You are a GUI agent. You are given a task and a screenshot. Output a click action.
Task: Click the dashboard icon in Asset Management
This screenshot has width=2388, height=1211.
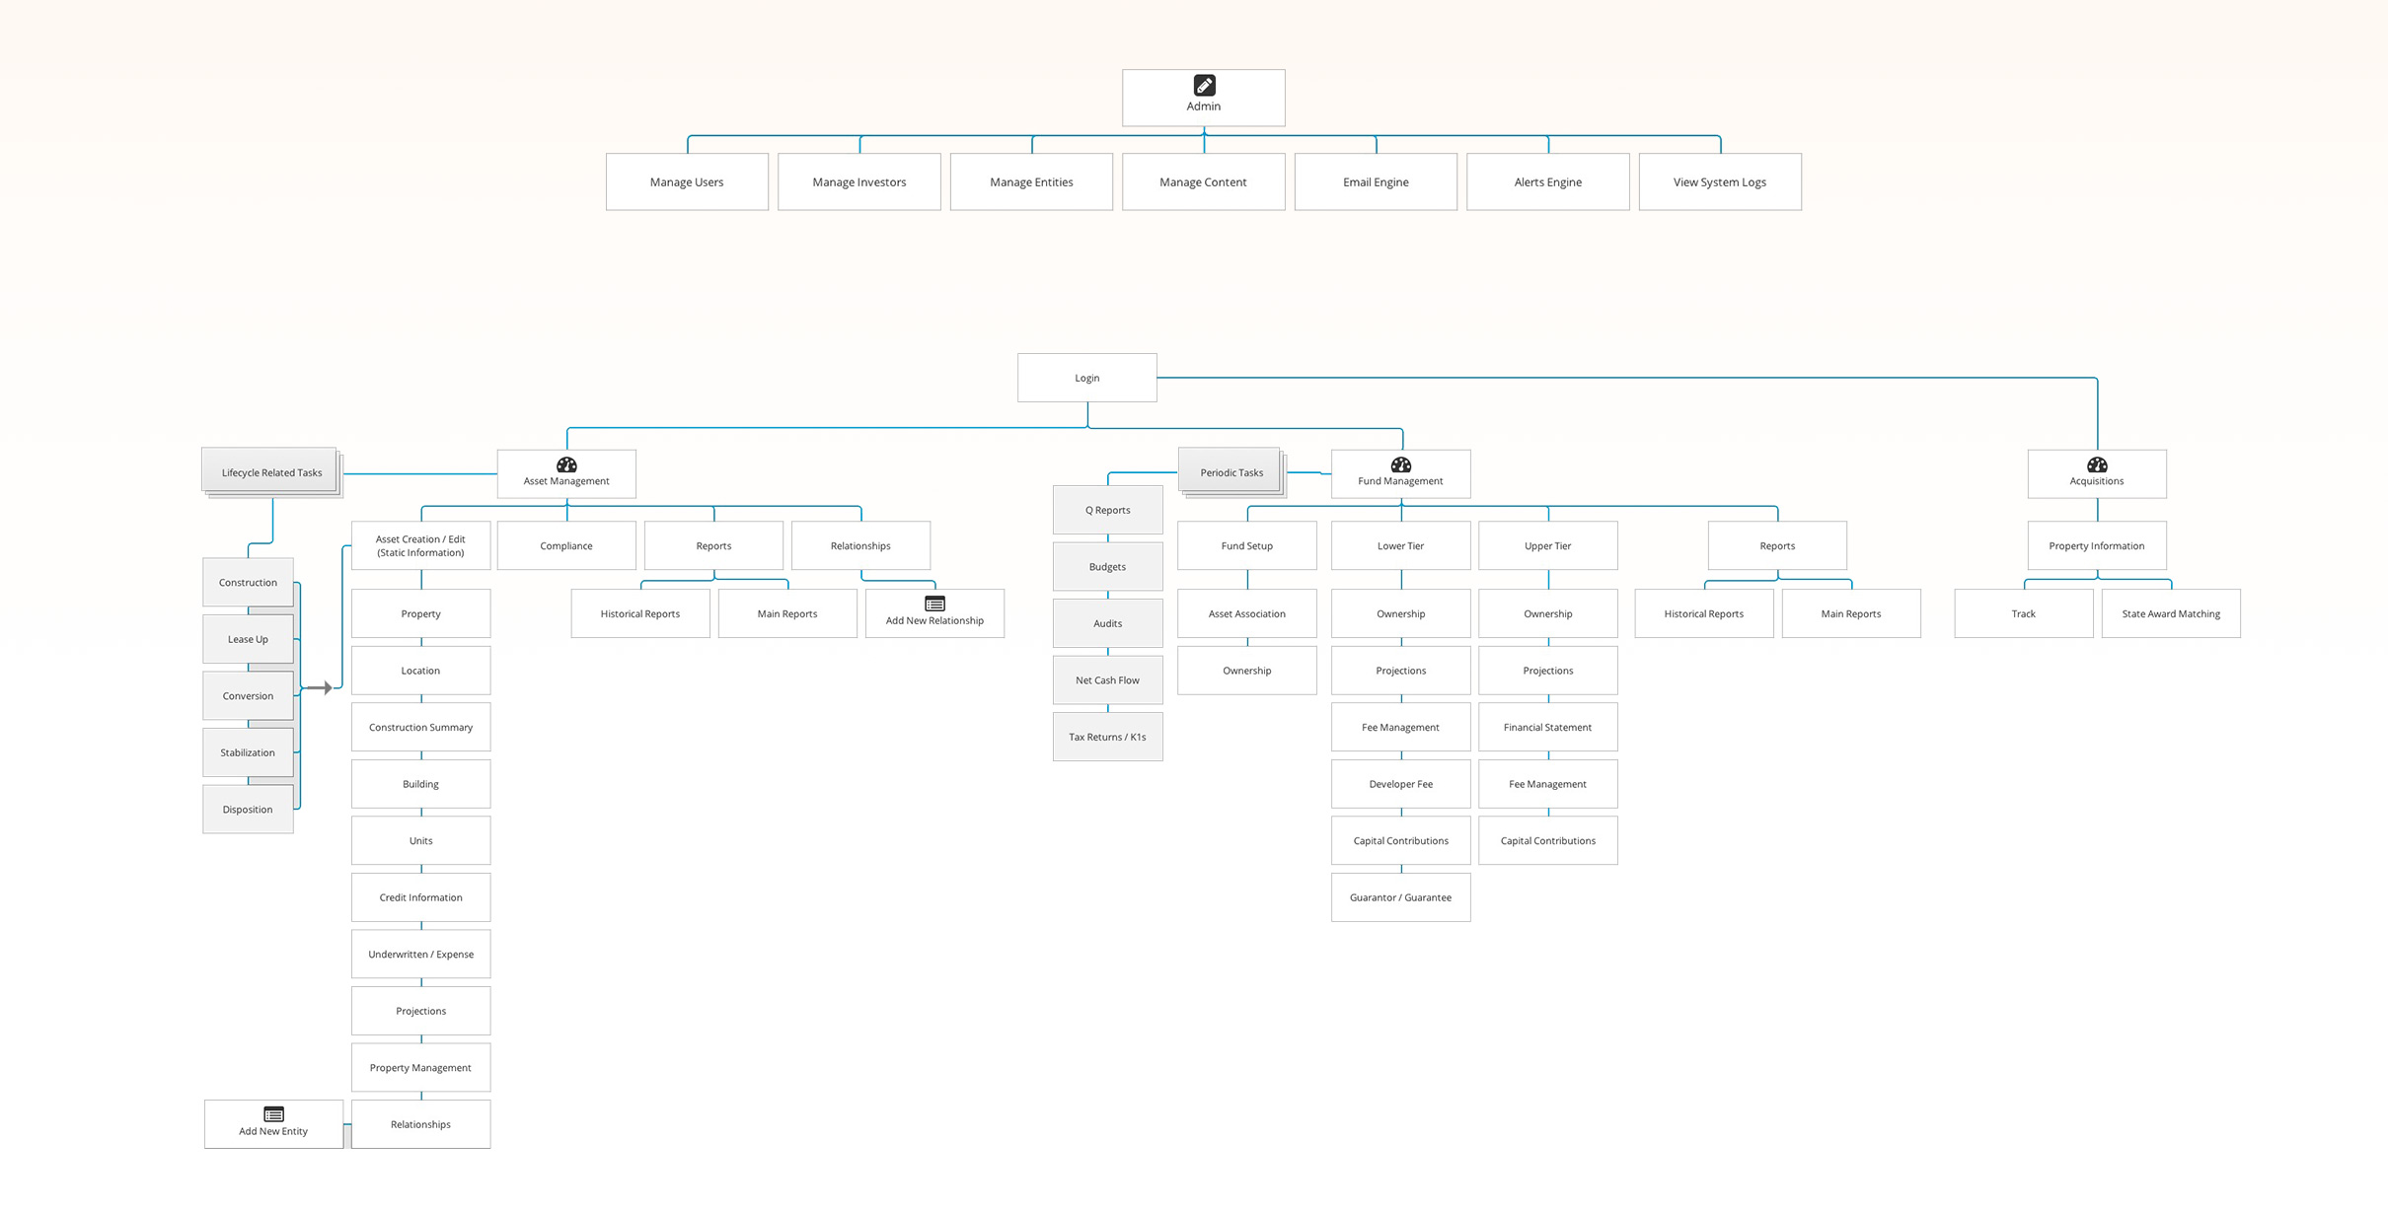[566, 464]
